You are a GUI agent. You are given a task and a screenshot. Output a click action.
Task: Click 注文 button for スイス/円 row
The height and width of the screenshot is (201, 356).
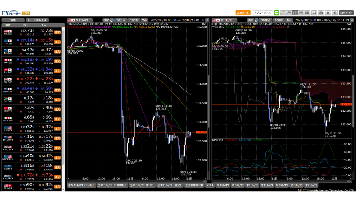coord(57,71)
